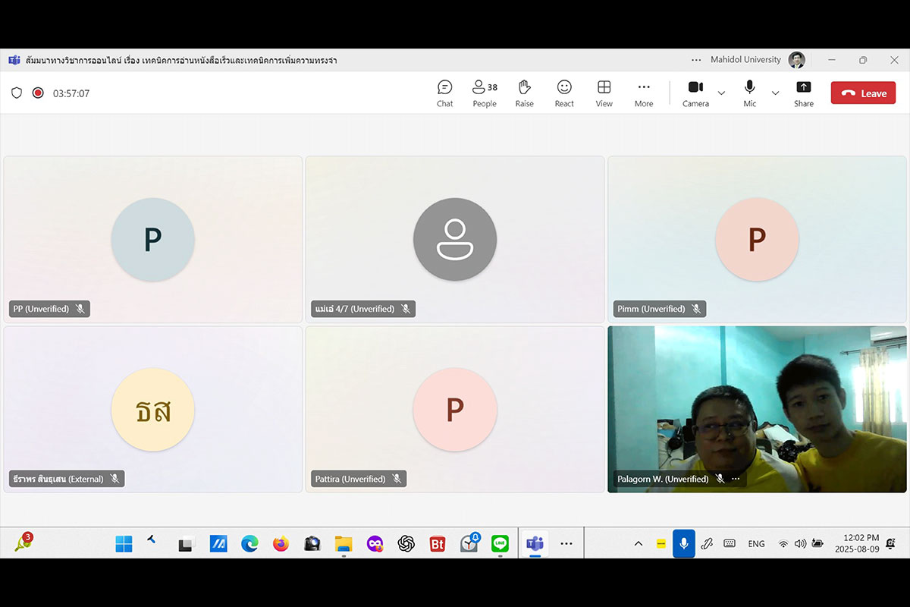Expand Mic options dropdown arrow

[x=775, y=93]
